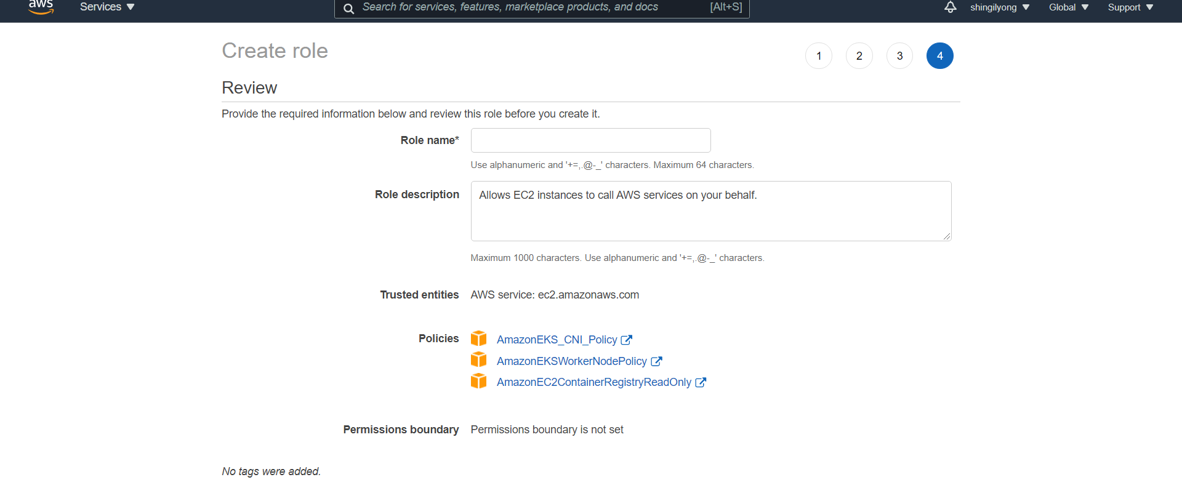Click the 'Role name*' label
This screenshot has width=1182, height=501.
430,140
